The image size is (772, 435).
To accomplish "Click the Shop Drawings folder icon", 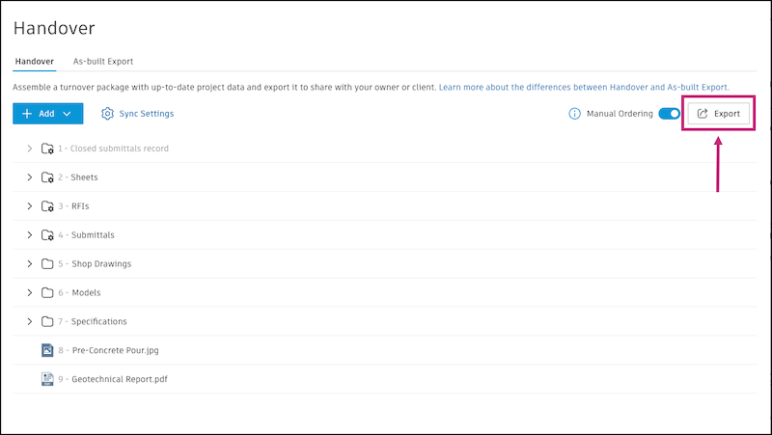I will point(47,264).
